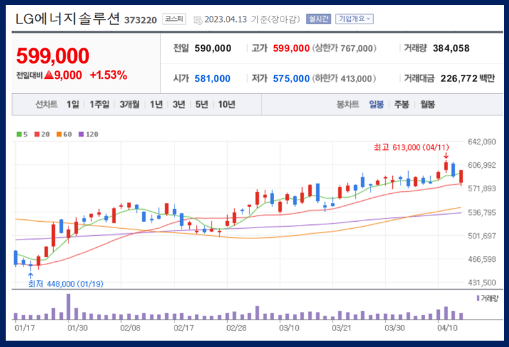Viewport: 509px width, 347px height.
Task: Switch to the 주봉 candle chart
Action: [x=402, y=104]
